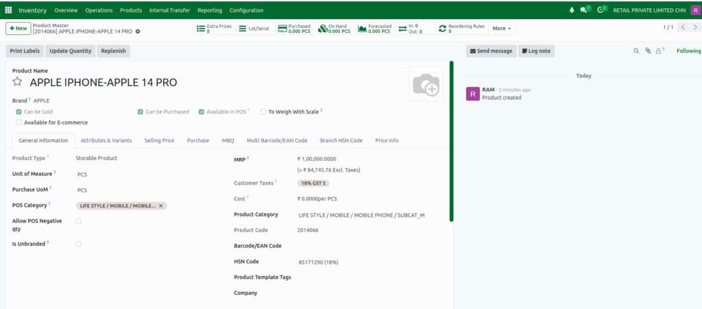Open the Product Type Storable Product field
The height and width of the screenshot is (309, 702).
coord(97,158)
